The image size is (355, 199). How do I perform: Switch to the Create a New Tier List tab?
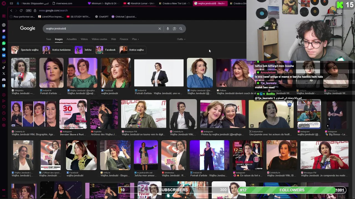(174, 3)
